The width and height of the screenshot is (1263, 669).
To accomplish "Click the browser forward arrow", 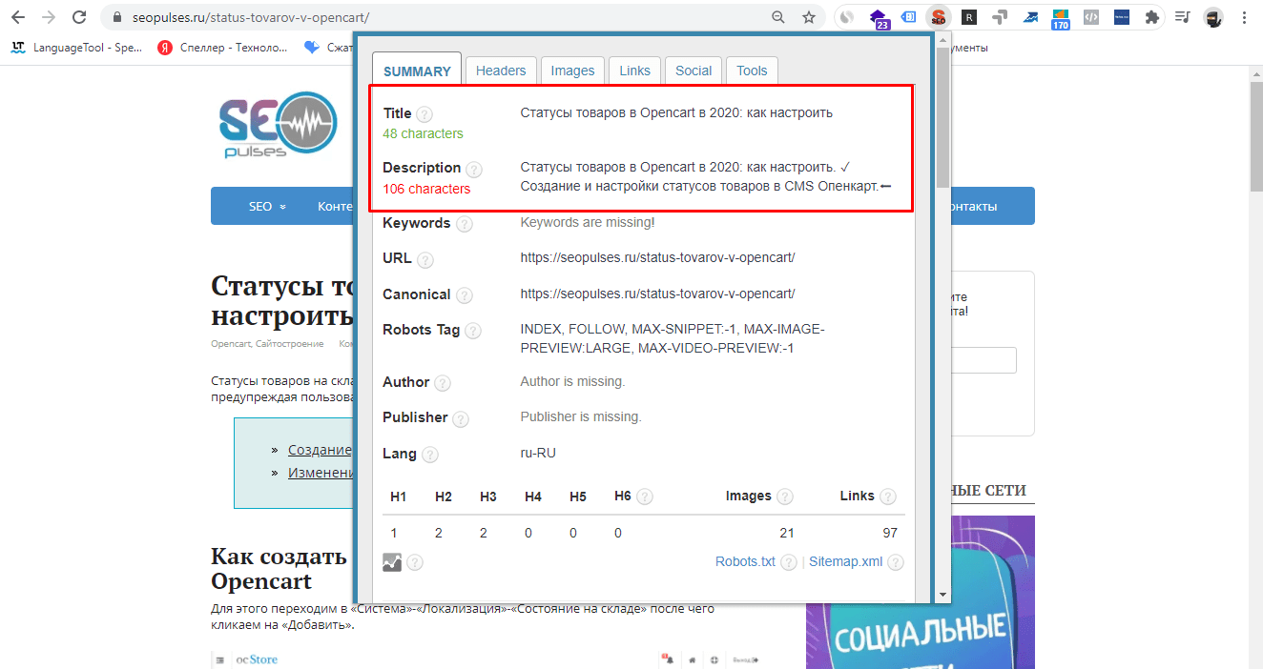I will pos(49,17).
